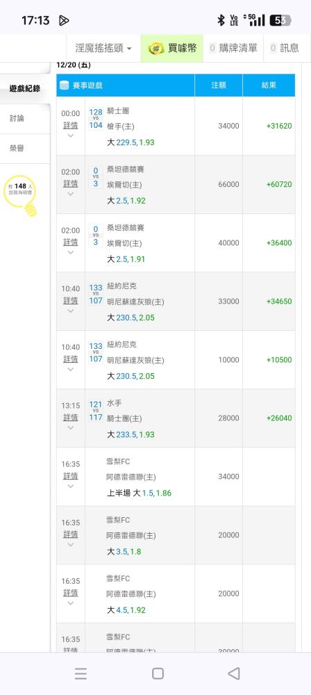
Task: Click the 133 vs 107 score box for 33000 bet
Action: pyautogui.click(x=96, y=294)
